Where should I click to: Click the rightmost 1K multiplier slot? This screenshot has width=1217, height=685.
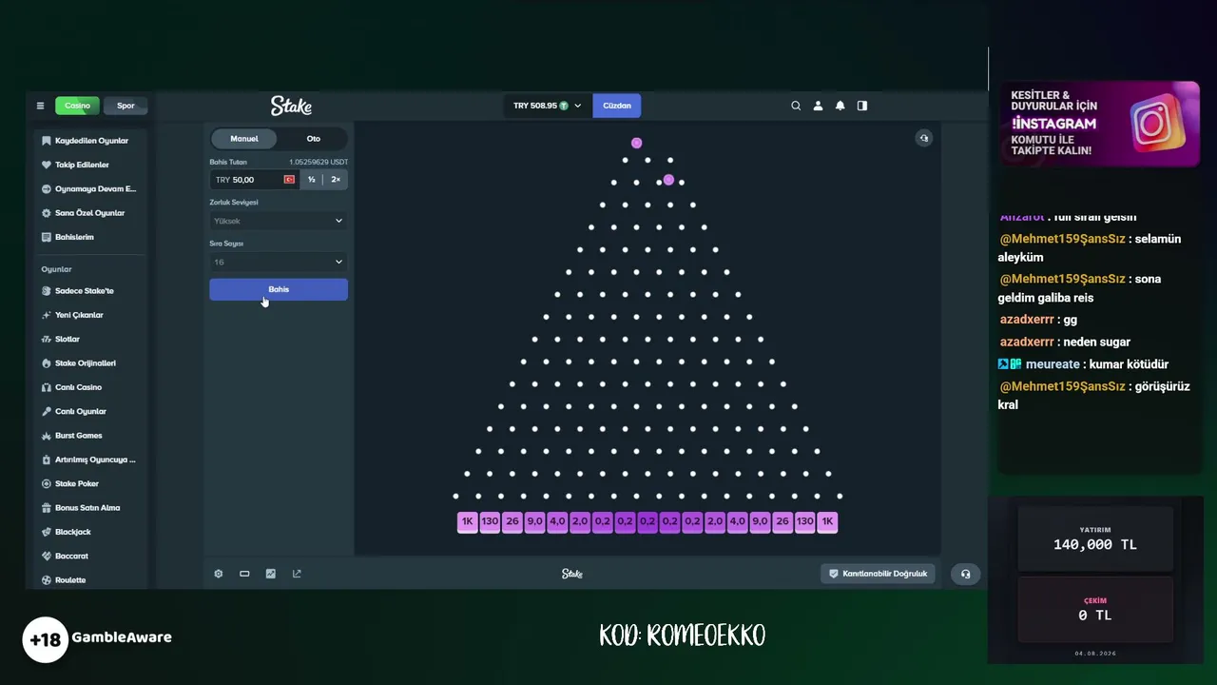pos(827,521)
